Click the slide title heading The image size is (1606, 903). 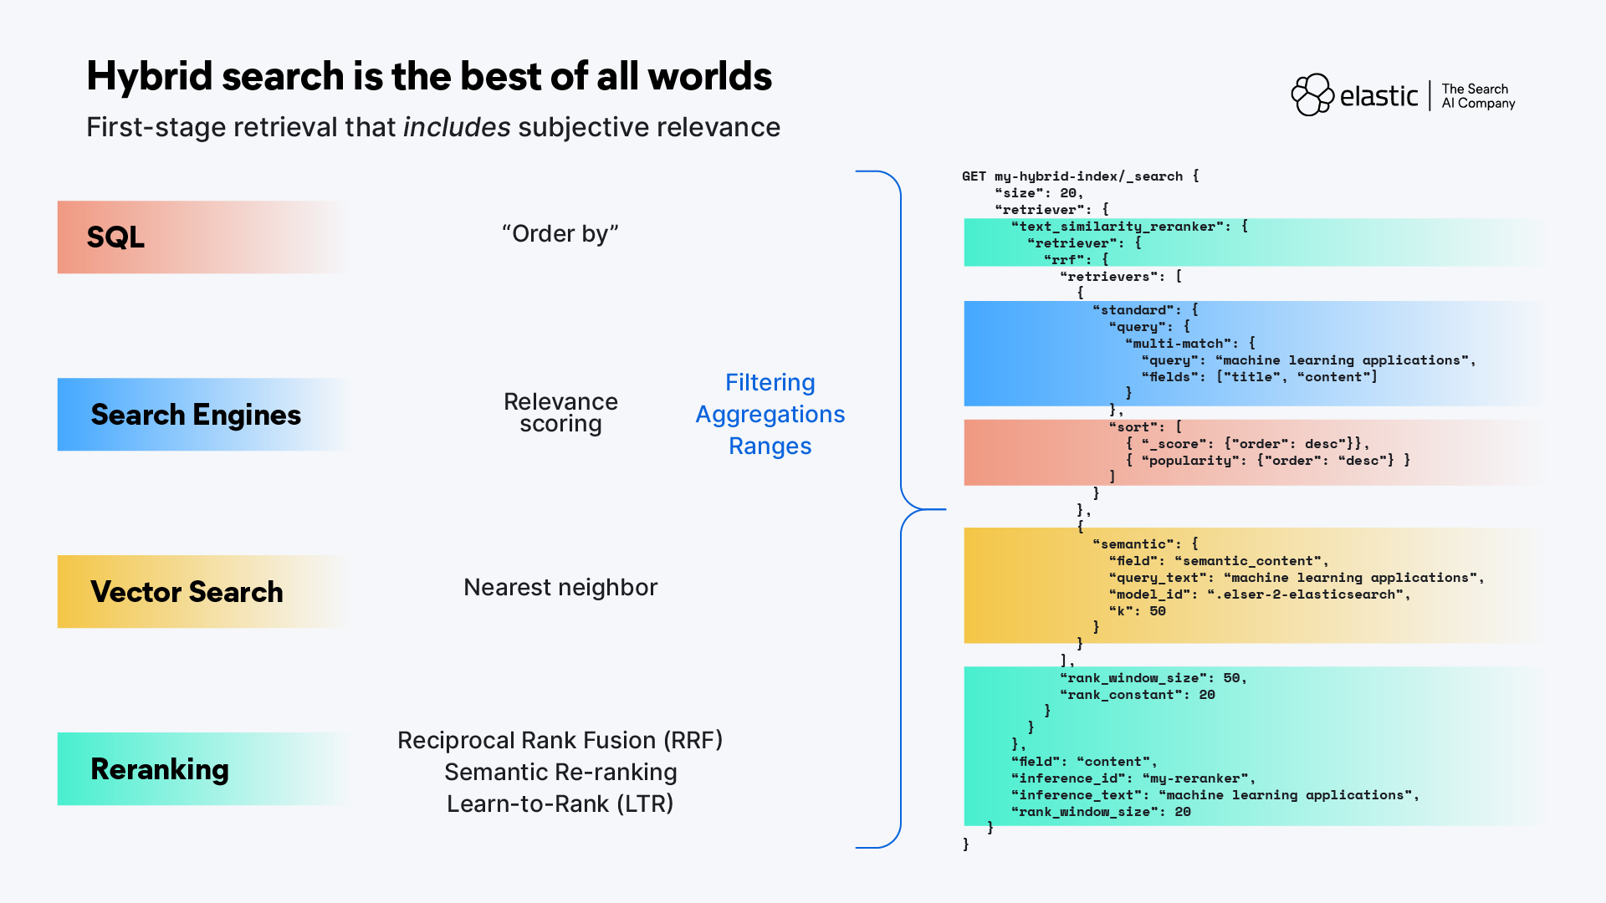pyautogui.click(x=428, y=76)
